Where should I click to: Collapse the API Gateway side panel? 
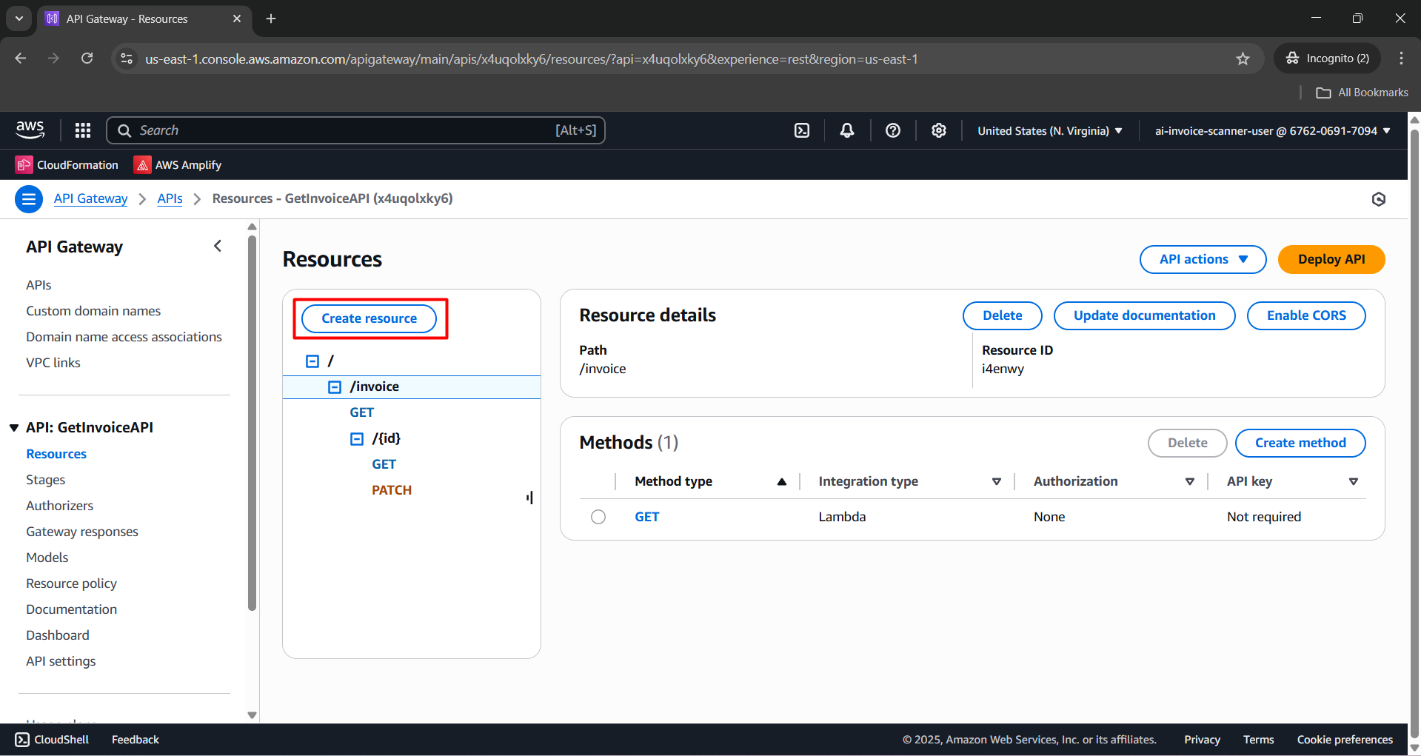217,245
